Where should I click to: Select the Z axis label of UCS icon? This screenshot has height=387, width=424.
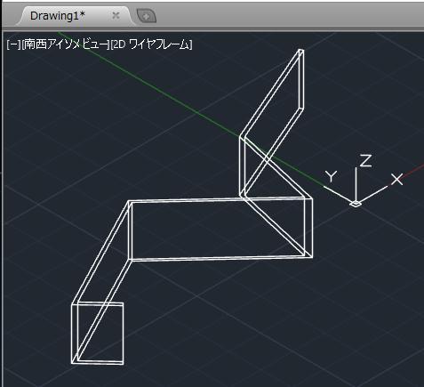pyautogui.click(x=365, y=160)
